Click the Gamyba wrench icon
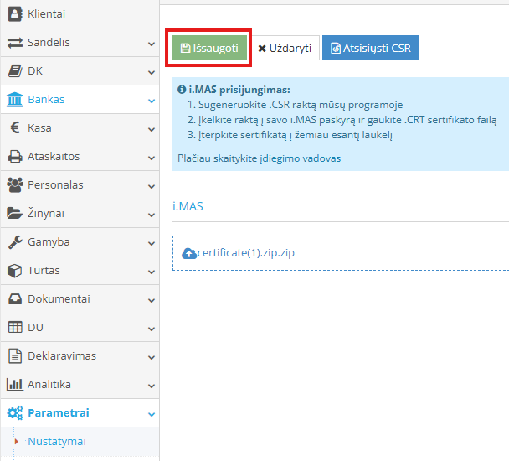This screenshot has width=509, height=461. click(14, 241)
